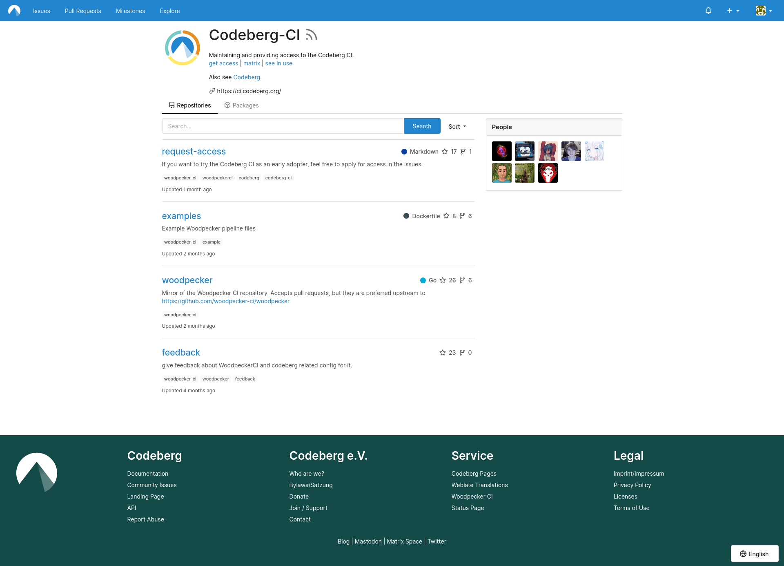Viewport: 784px width, 566px height.
Task: Open the woodpecker repository
Action: click(x=187, y=280)
